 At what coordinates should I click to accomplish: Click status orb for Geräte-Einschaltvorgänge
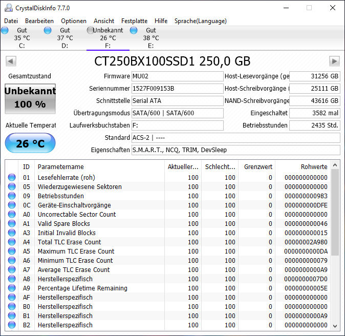click(x=12, y=205)
